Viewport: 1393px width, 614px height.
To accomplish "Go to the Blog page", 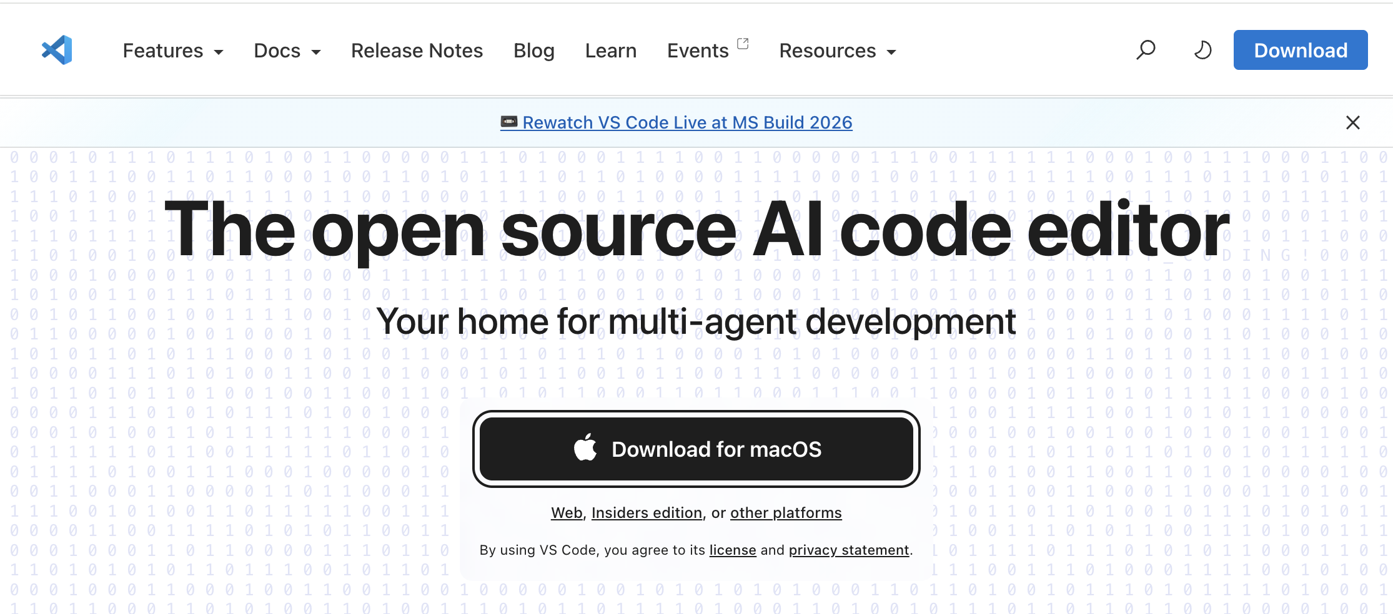I will click(x=534, y=51).
